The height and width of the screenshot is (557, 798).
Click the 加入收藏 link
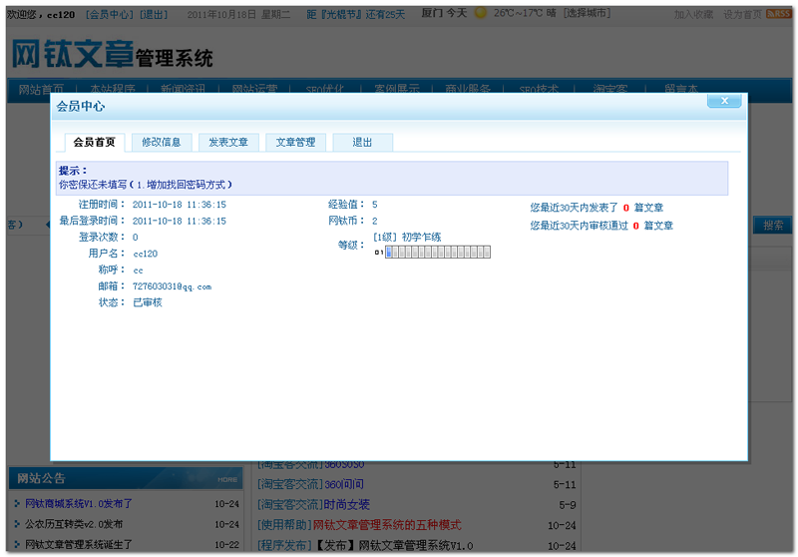pos(693,15)
